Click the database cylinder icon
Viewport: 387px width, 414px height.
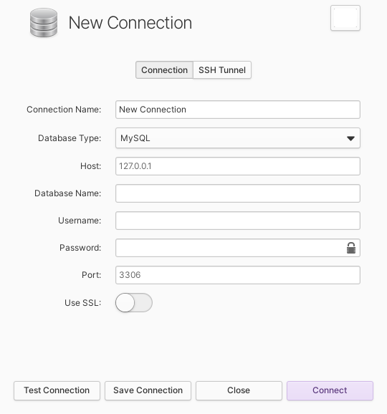coord(44,22)
